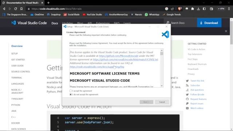Click the YouTube icon beside Watch videos
This screenshot has height=131, width=233.
click(x=187, y=108)
